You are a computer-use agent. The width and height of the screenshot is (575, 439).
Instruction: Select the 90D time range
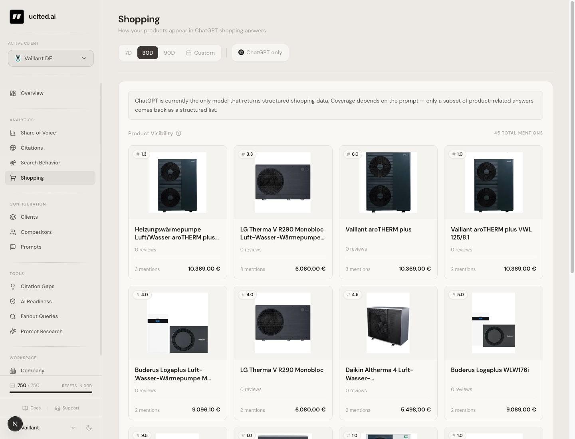coord(169,53)
